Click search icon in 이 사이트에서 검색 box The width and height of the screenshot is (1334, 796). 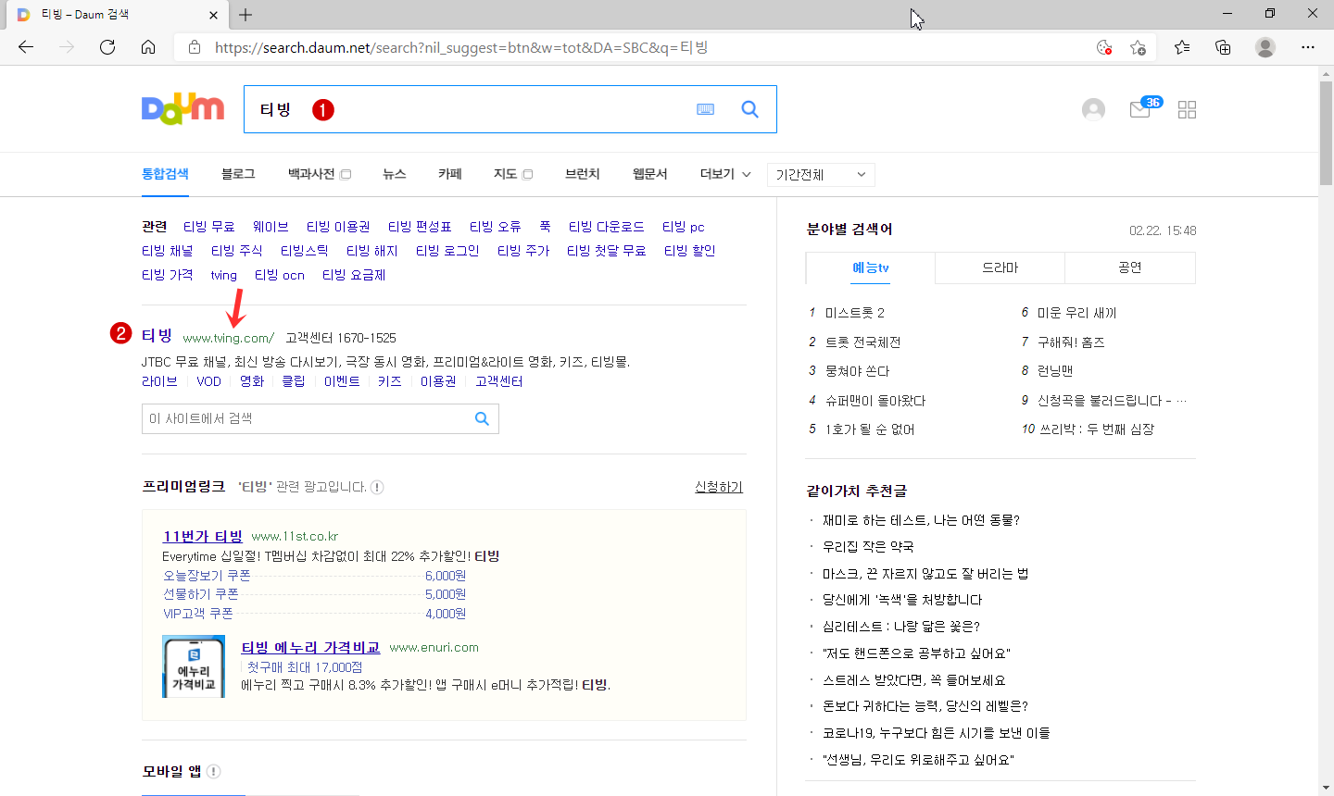pyautogui.click(x=482, y=418)
